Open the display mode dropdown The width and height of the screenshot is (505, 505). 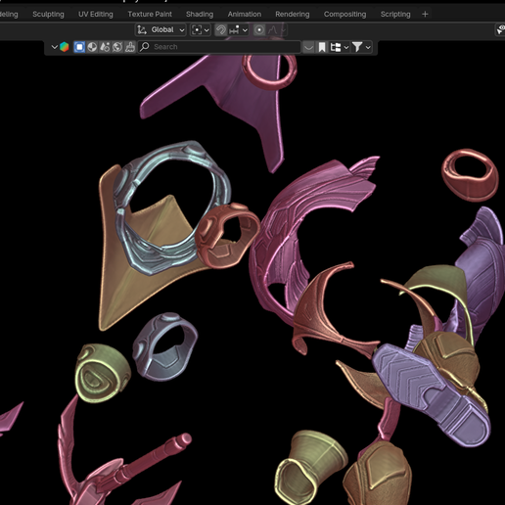pos(340,47)
